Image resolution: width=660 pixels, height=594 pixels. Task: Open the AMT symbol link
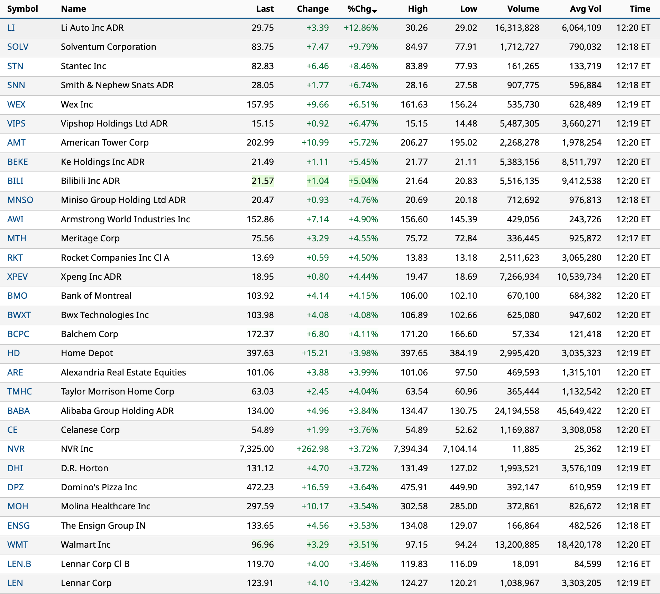[x=16, y=142]
